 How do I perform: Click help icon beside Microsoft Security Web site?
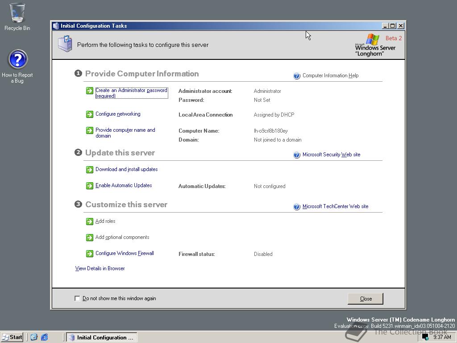click(x=297, y=155)
